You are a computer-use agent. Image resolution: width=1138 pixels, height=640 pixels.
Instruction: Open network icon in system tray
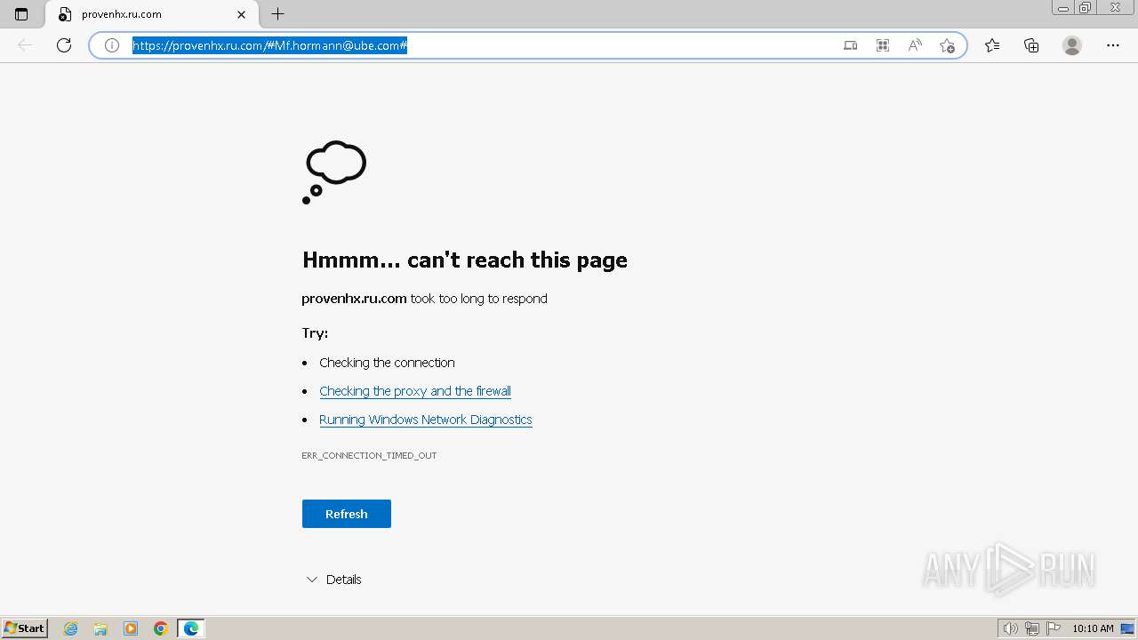[x=1032, y=628]
